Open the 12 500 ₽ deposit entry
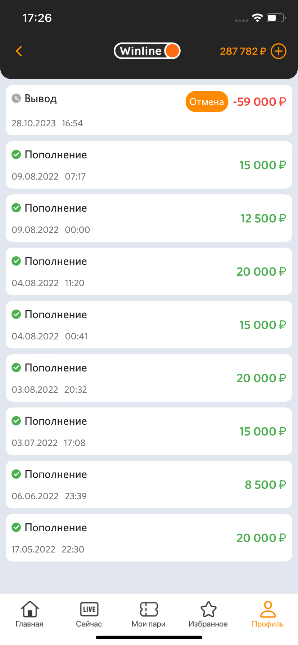This screenshot has height=645, width=298. click(x=149, y=218)
